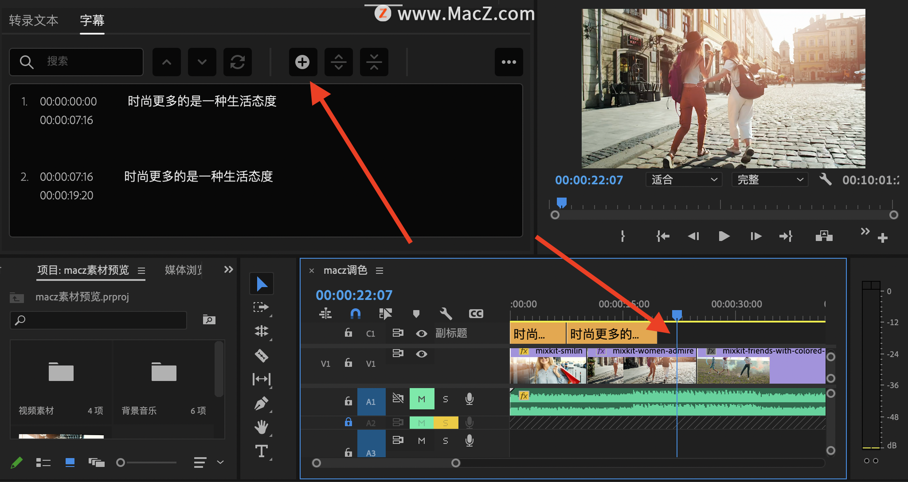
Task: Switch project panel to icon view
Action: [70, 463]
